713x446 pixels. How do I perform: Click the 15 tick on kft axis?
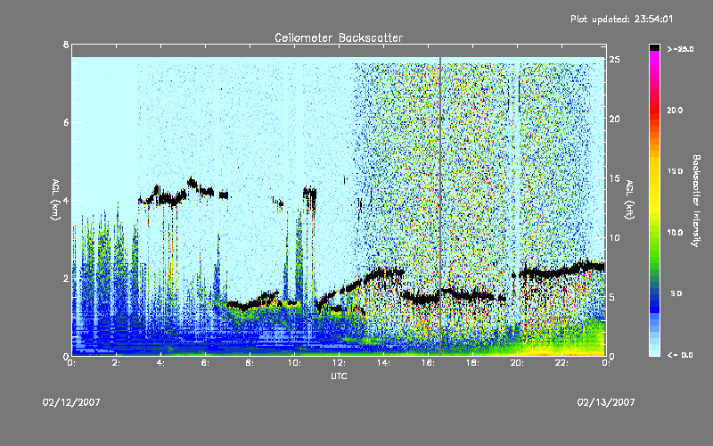click(614, 178)
